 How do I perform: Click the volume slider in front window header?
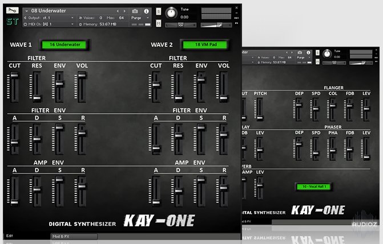tap(216, 24)
